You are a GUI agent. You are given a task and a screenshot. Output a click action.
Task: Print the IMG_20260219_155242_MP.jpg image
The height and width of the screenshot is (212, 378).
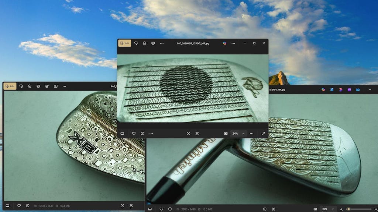[x=153, y=43]
